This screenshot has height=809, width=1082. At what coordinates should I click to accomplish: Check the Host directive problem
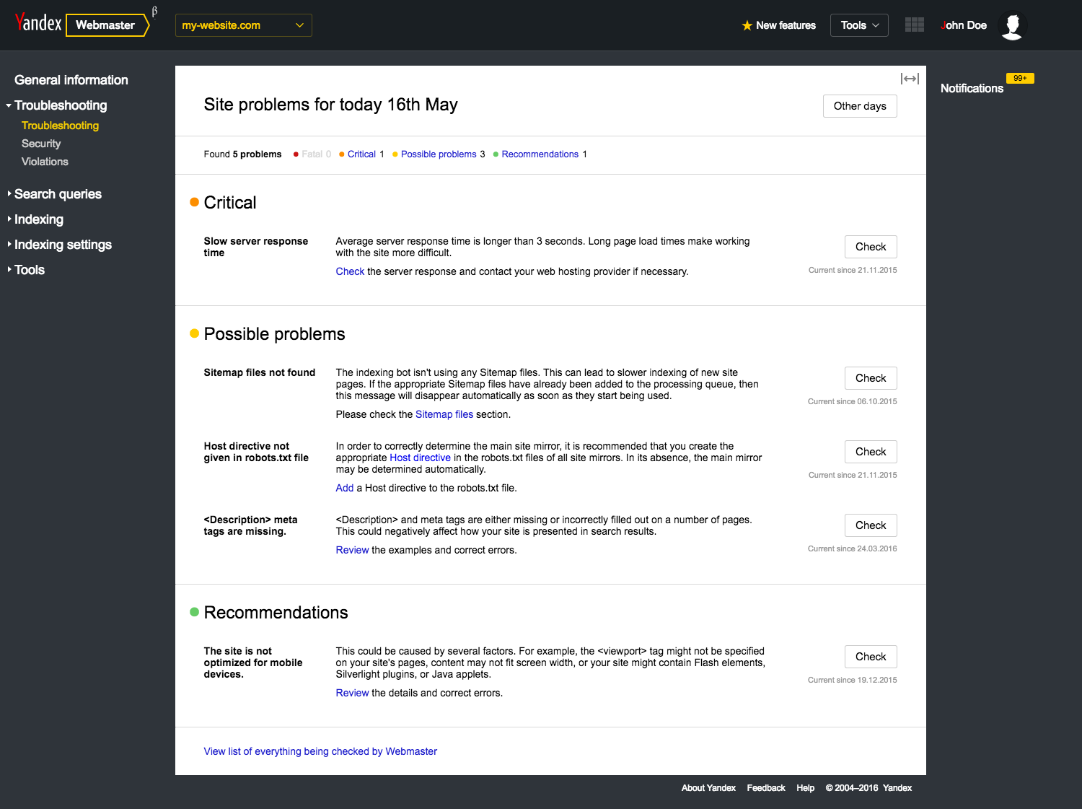871,452
